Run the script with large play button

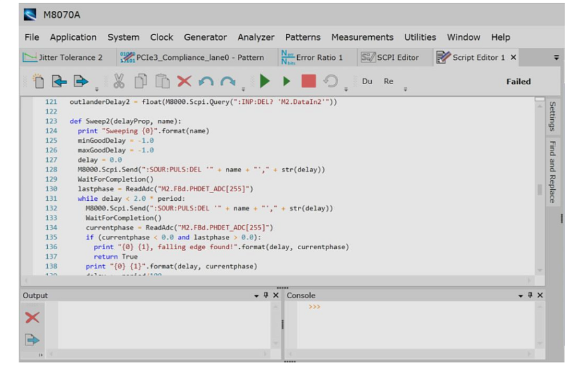(265, 81)
